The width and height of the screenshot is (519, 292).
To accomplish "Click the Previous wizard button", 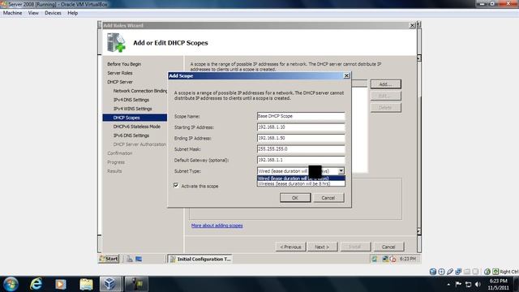I will [290, 247].
